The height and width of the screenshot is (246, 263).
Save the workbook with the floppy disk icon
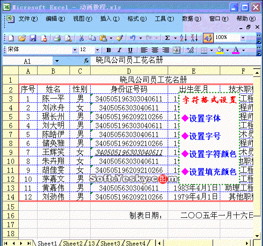[33, 38]
